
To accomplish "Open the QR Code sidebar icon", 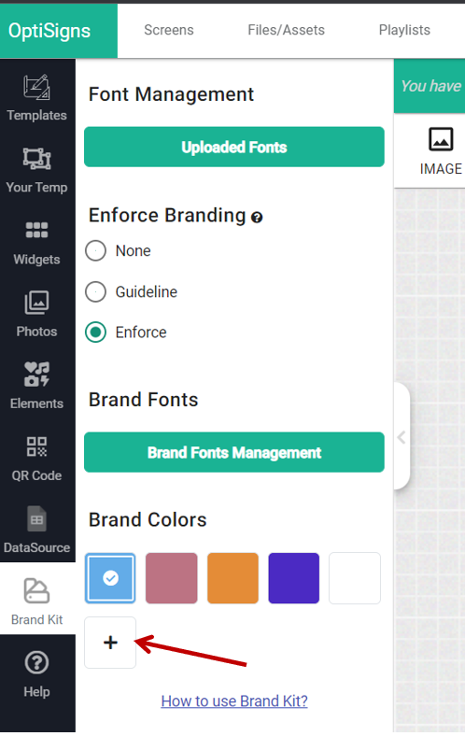I will [36, 446].
